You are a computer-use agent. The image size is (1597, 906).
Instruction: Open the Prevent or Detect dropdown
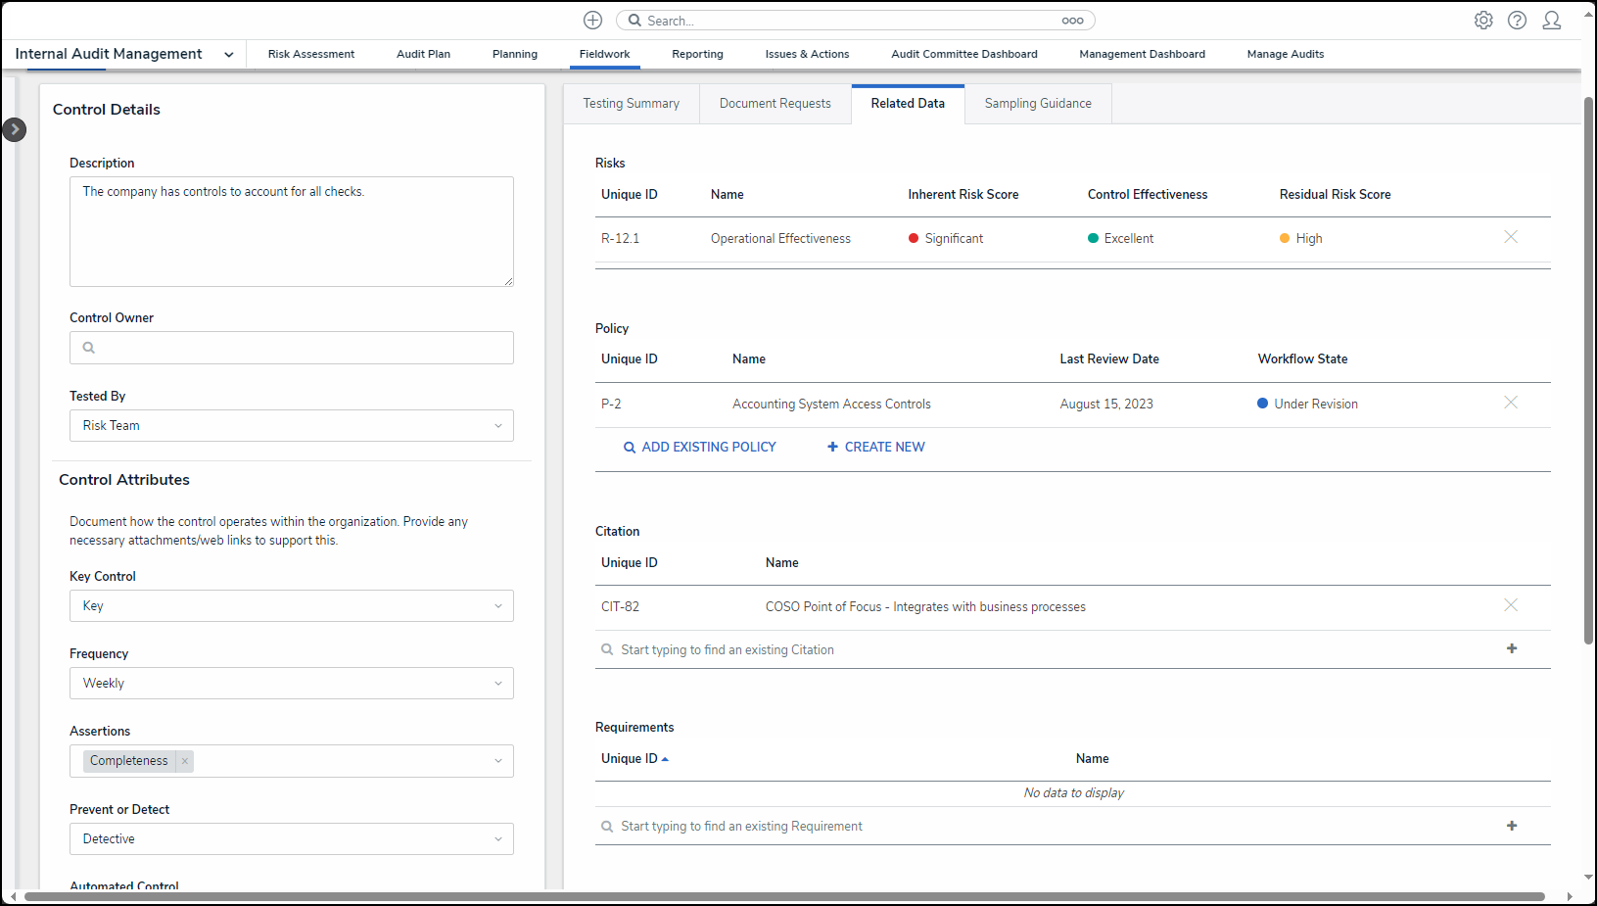tap(291, 839)
